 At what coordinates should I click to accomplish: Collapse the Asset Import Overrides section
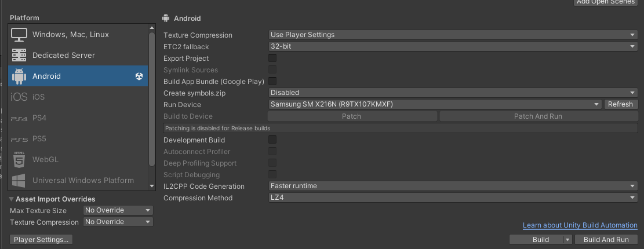click(x=11, y=199)
